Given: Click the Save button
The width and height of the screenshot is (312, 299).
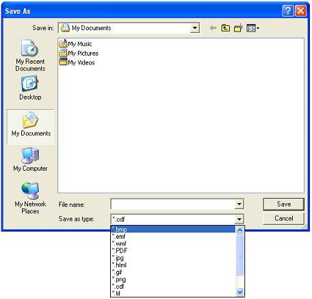Looking at the screenshot, I should [x=283, y=204].
